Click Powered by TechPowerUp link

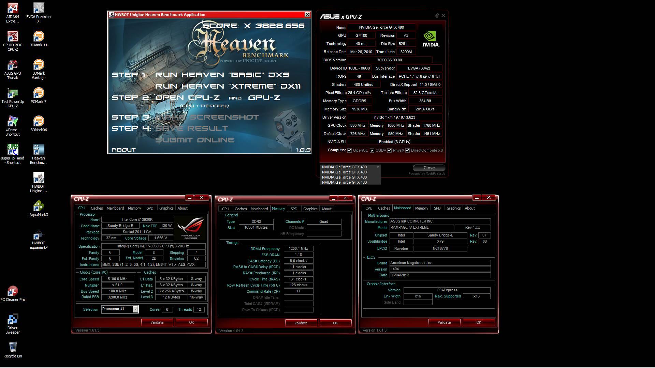427,174
